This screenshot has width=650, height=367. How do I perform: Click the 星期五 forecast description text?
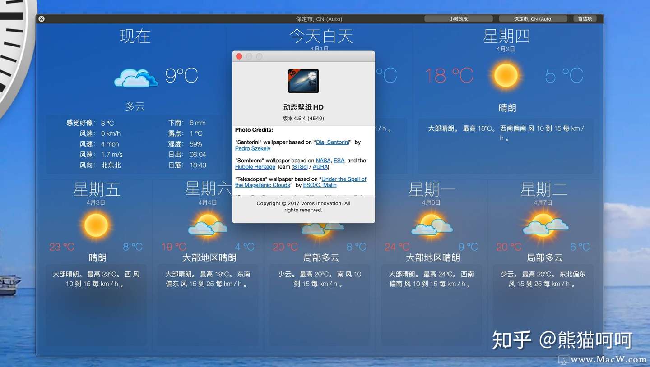click(96, 279)
